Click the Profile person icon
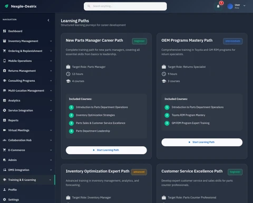The height and width of the screenshot is (203, 253). pos(5,190)
